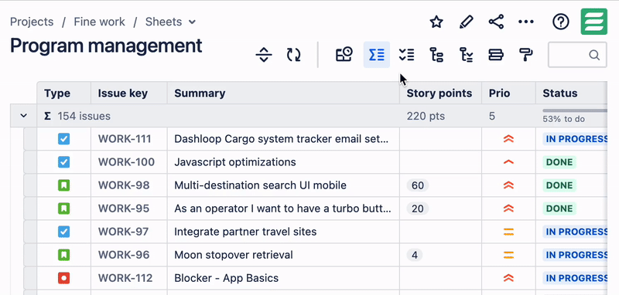Click the story type icon for WORK-95
619x295 pixels.
tap(63, 209)
